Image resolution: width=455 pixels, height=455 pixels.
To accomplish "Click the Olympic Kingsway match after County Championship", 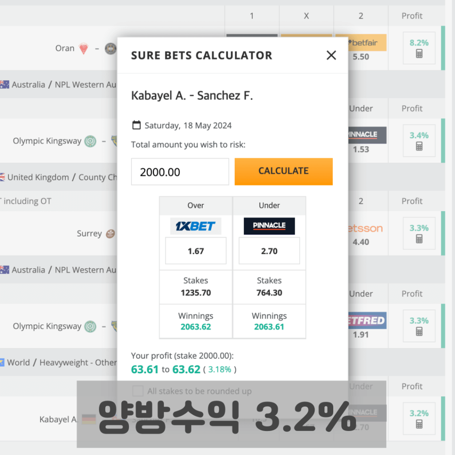I will [47, 326].
